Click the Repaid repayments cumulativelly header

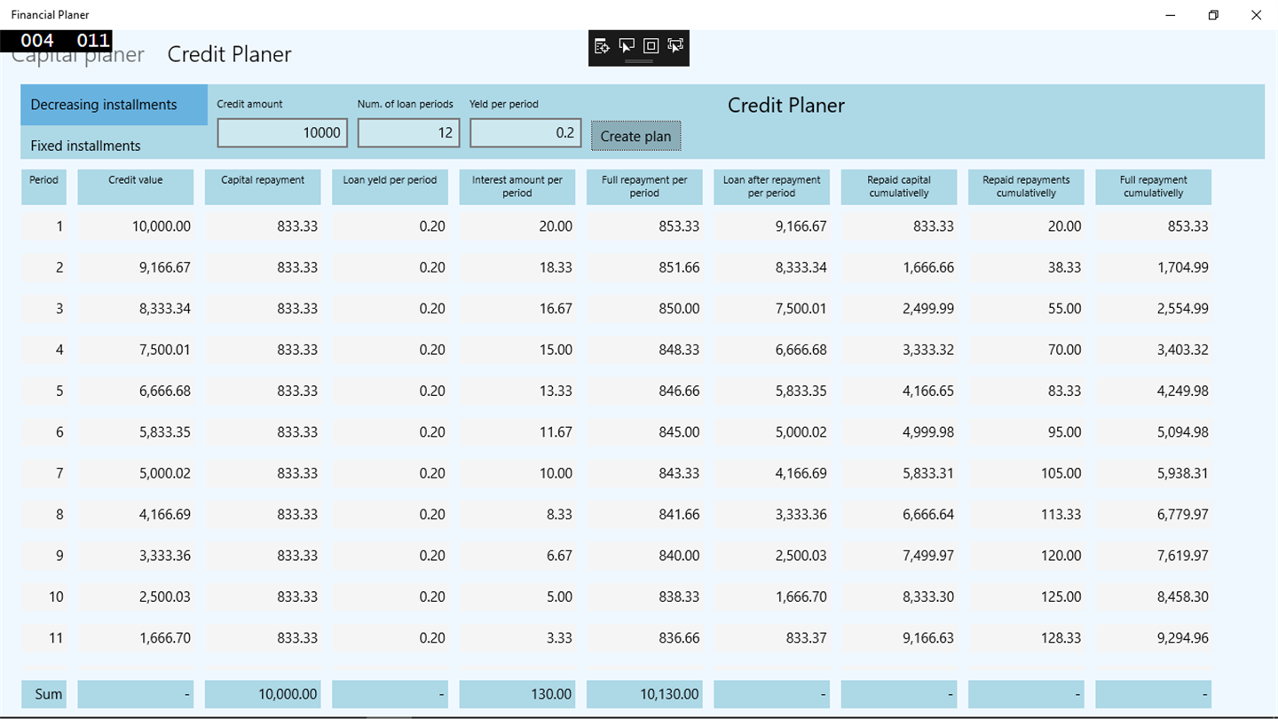[1026, 186]
